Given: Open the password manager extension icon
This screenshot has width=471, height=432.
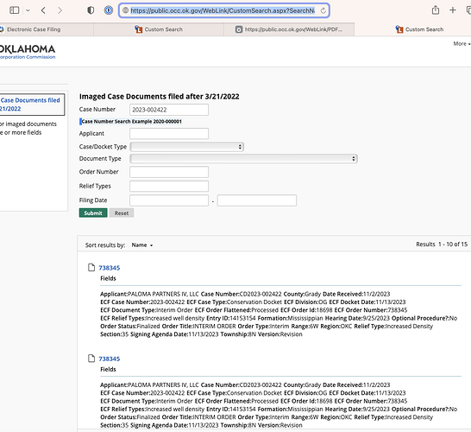Looking at the screenshot, I should (x=109, y=10).
